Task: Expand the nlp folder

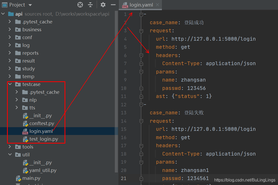Action: [x=17, y=100]
